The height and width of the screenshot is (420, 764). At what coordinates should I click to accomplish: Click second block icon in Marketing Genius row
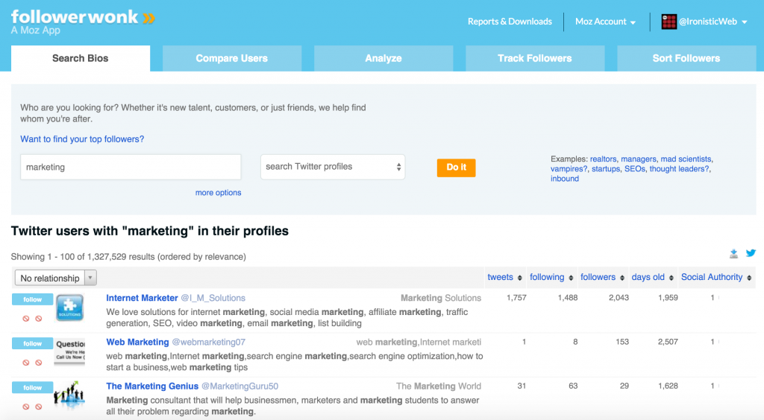coord(39,407)
